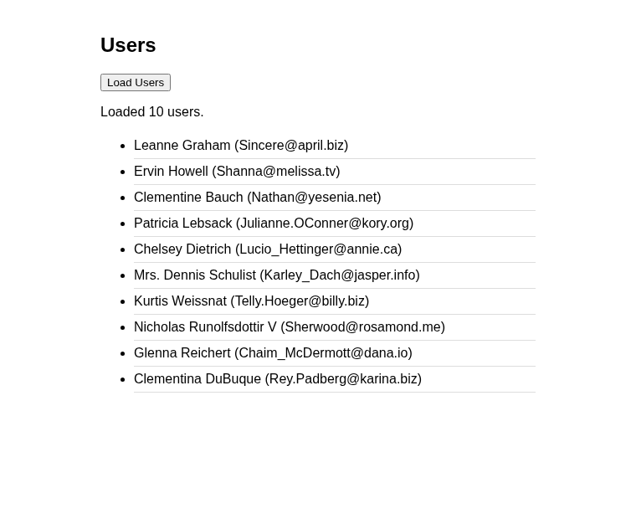Click the email Sincere@april.biz

[291, 146]
